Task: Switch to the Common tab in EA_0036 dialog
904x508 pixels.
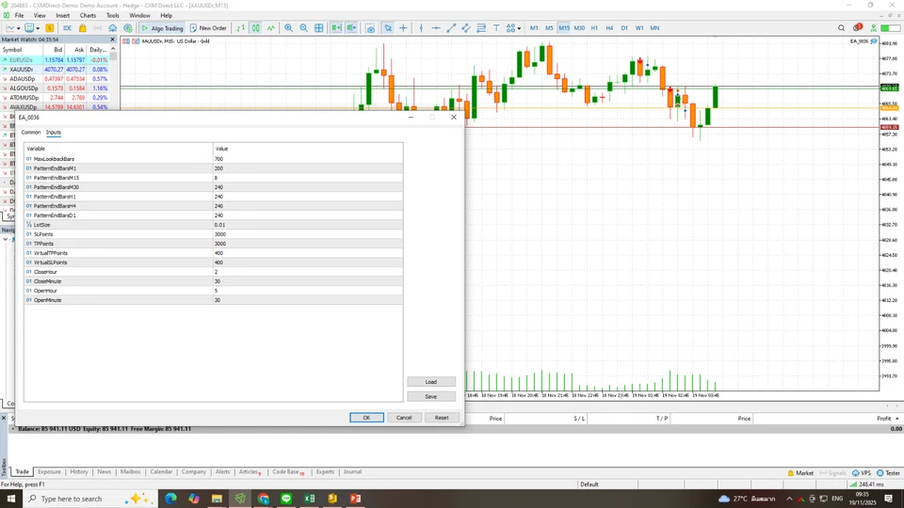Action: (x=31, y=133)
